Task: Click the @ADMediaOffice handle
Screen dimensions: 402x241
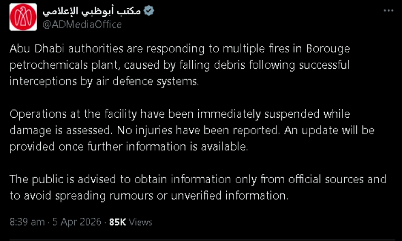Action: pos(82,24)
